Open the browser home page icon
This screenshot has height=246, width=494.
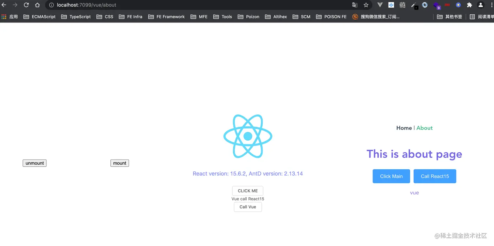38,5
